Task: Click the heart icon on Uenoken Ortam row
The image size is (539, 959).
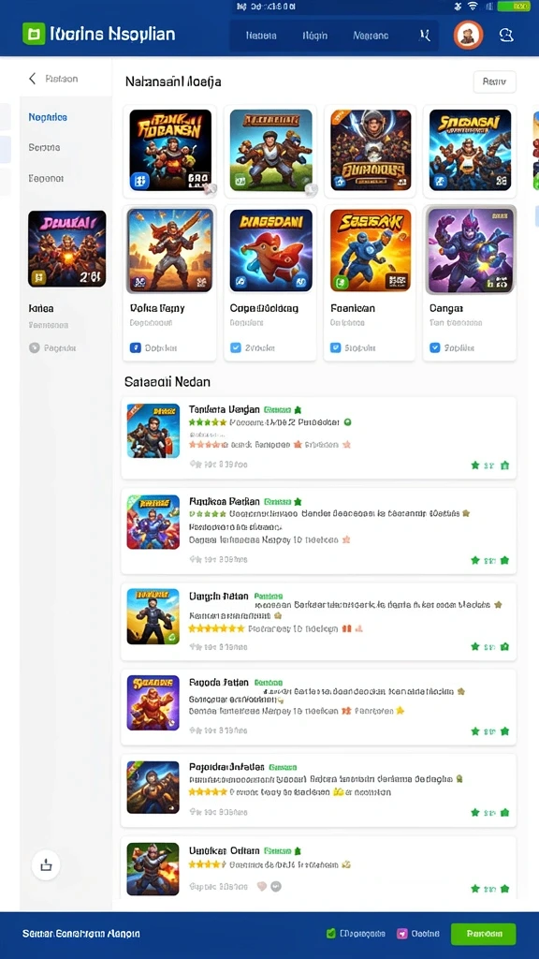Action: coord(262,886)
